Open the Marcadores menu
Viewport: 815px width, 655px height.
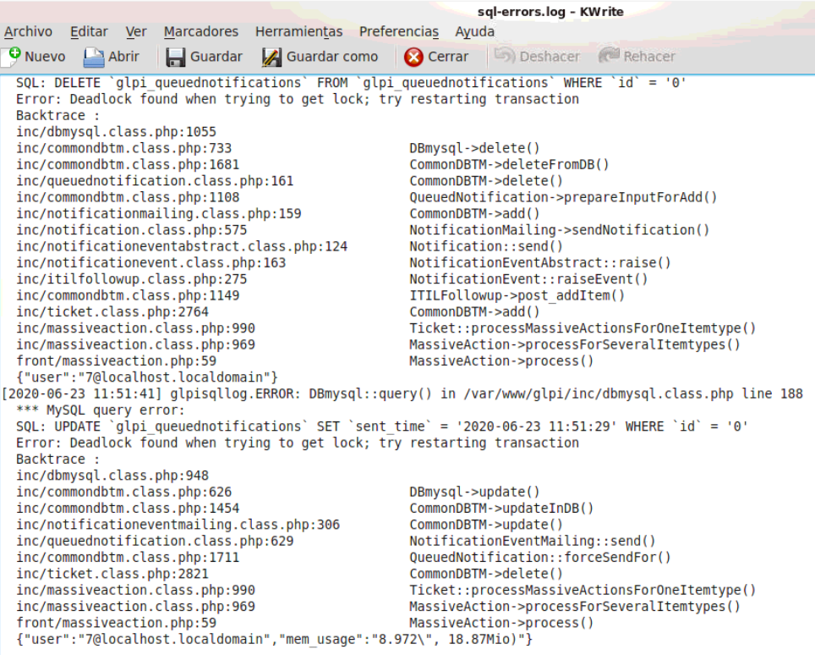pyautogui.click(x=200, y=31)
